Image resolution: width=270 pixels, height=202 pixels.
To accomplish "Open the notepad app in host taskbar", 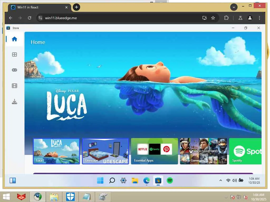I will coord(86,197).
